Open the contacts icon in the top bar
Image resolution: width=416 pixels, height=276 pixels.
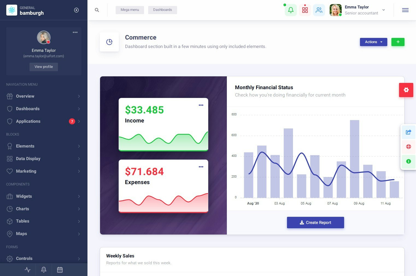[x=319, y=10]
